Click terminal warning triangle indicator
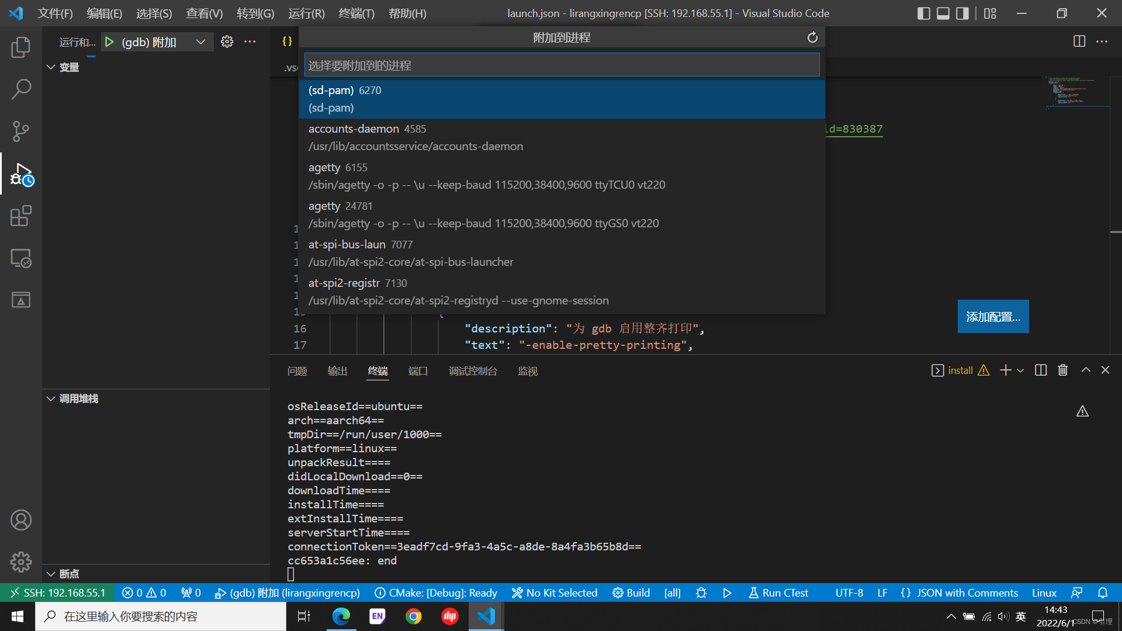The width and height of the screenshot is (1122, 631). (x=1082, y=411)
